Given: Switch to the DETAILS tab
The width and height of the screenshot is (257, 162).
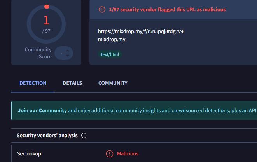Looking at the screenshot, I should pyautogui.click(x=72, y=83).
